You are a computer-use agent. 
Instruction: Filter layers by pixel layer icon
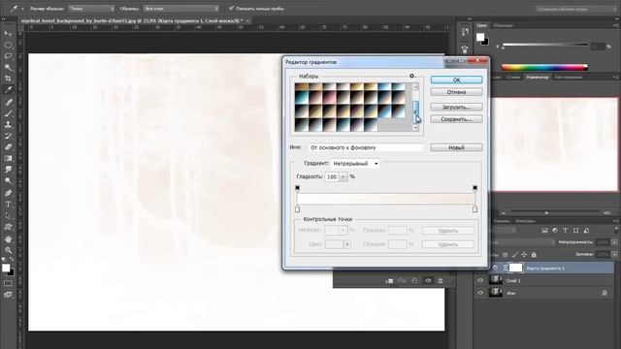point(544,231)
